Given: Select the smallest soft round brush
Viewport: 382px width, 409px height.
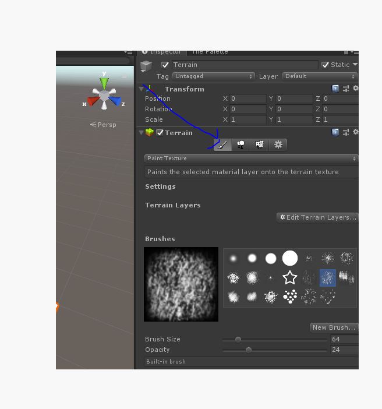Looking at the screenshot, I should 233,259.
